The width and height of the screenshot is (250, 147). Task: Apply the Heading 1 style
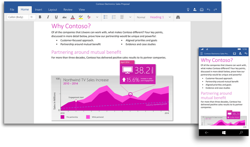(x=157, y=17)
